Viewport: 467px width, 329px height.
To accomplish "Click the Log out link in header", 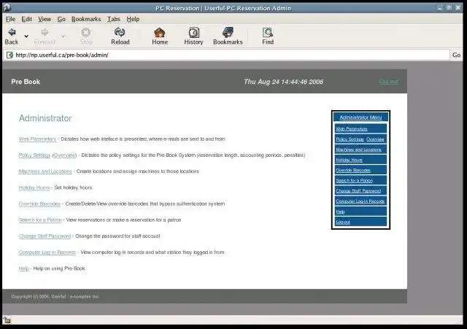I will coord(389,82).
